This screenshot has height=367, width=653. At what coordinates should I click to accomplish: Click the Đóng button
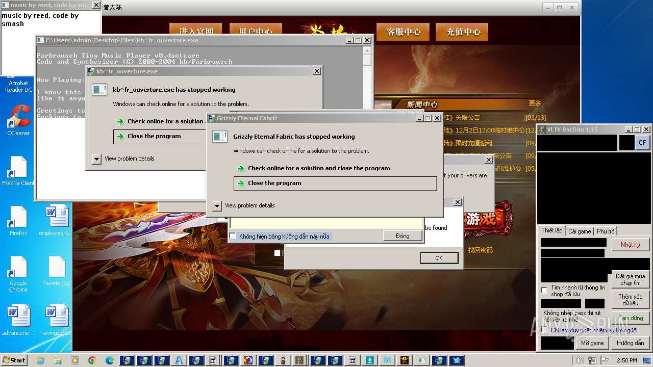click(403, 236)
